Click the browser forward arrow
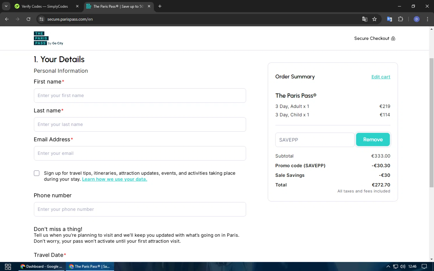Viewport: 434px width, 271px height. (18, 19)
